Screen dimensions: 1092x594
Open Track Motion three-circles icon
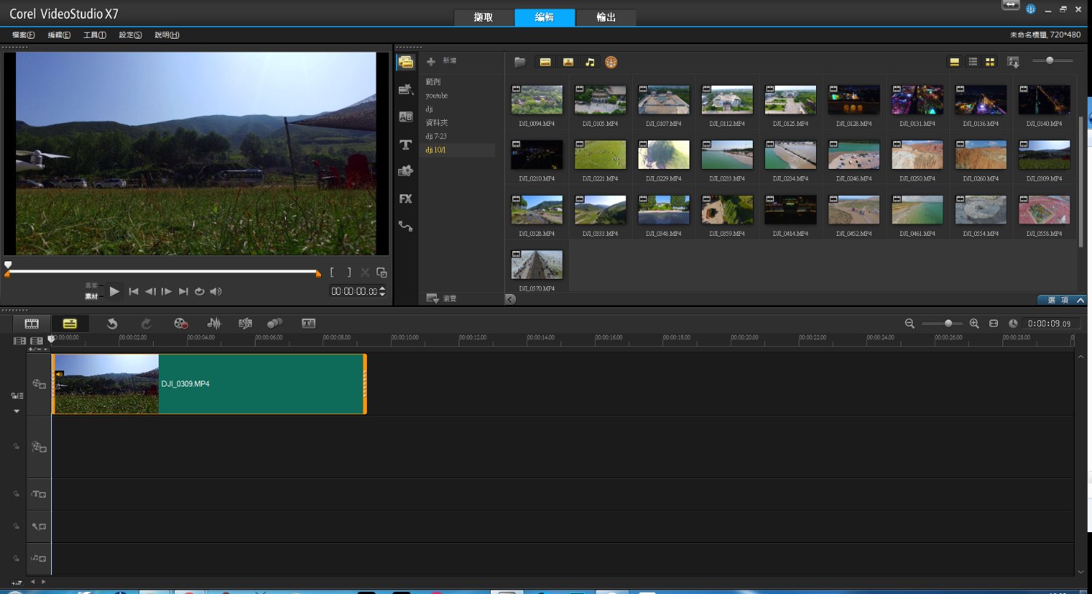(274, 323)
